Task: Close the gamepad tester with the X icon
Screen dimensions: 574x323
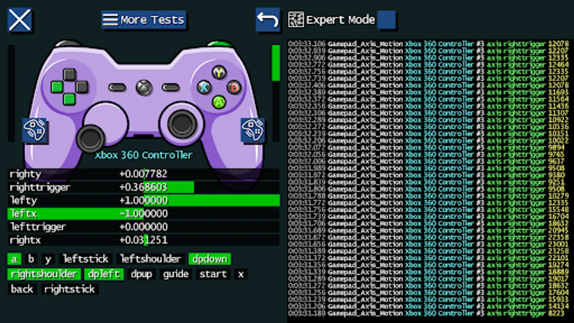Action: (x=20, y=20)
